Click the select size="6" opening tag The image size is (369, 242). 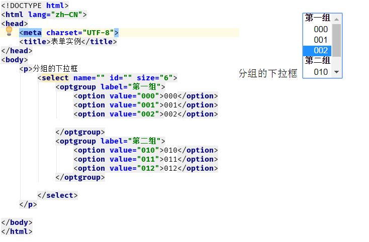tap(107, 78)
